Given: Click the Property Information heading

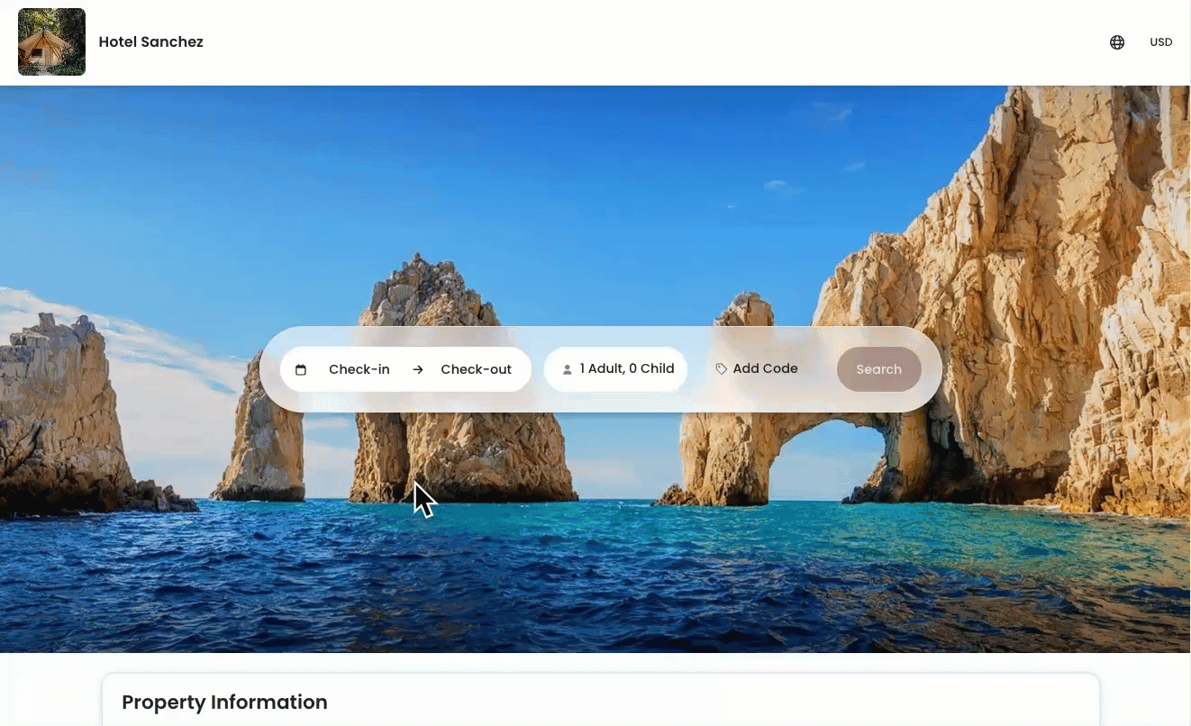Looking at the screenshot, I should (224, 703).
